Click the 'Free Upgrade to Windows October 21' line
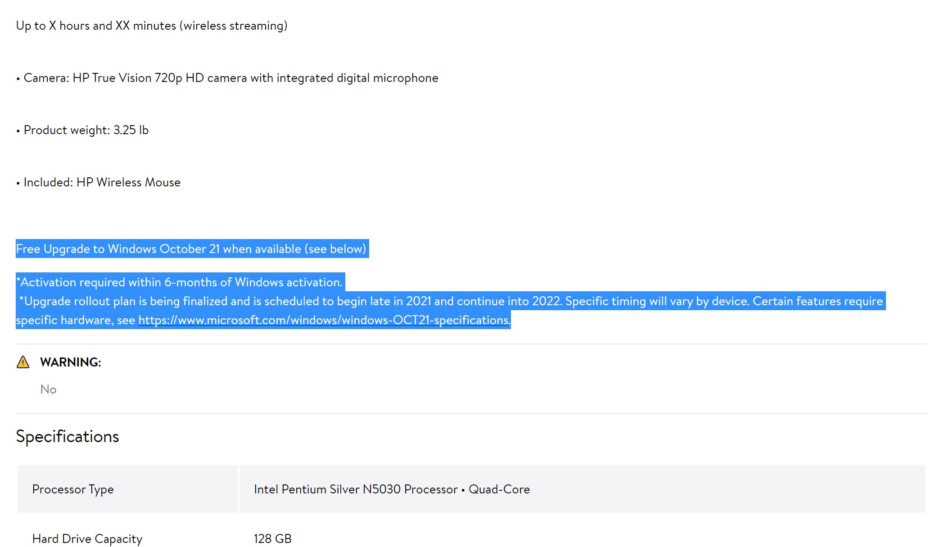Viewport: 931px width, 547px height. click(x=192, y=249)
